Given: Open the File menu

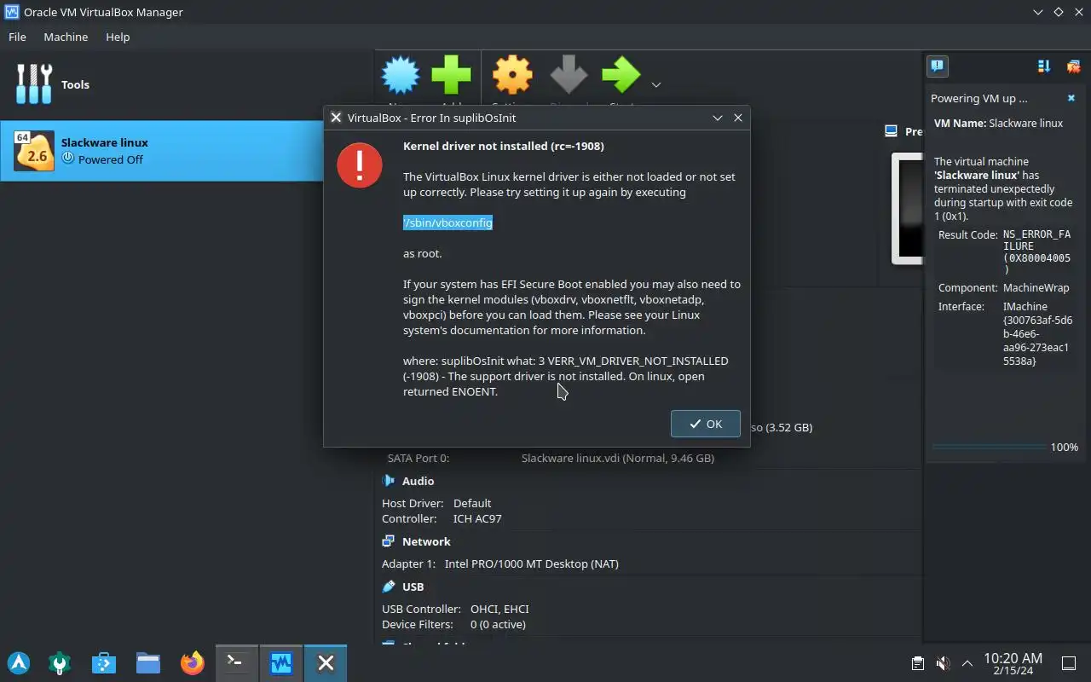Looking at the screenshot, I should pos(17,37).
